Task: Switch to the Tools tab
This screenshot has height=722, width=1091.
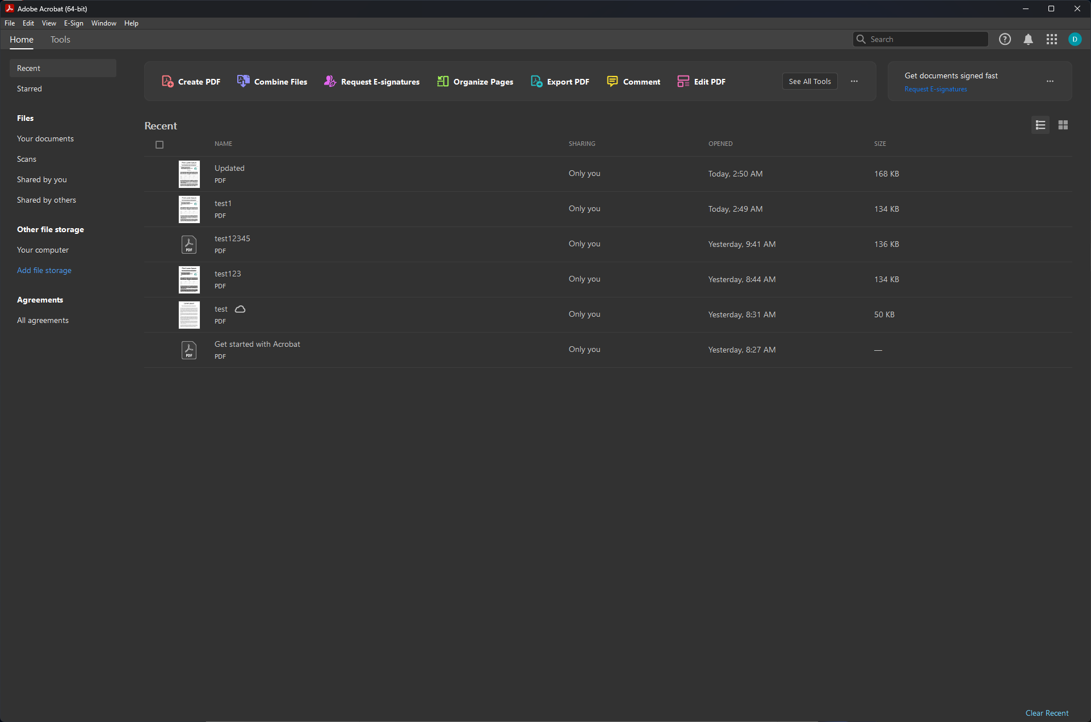Action: pyautogui.click(x=60, y=40)
